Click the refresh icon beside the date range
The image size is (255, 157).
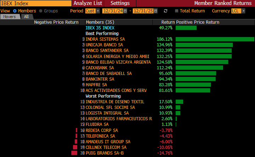(x=165, y=11)
